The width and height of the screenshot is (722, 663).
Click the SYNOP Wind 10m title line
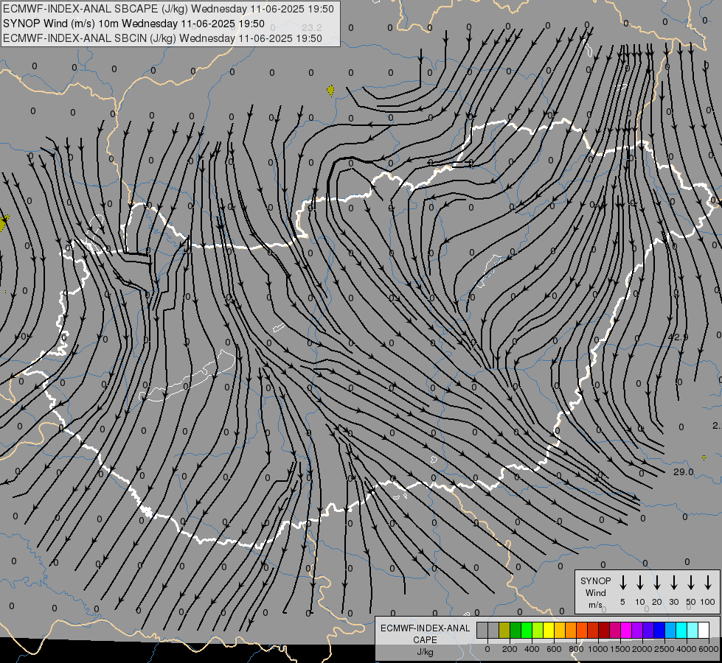[134, 24]
